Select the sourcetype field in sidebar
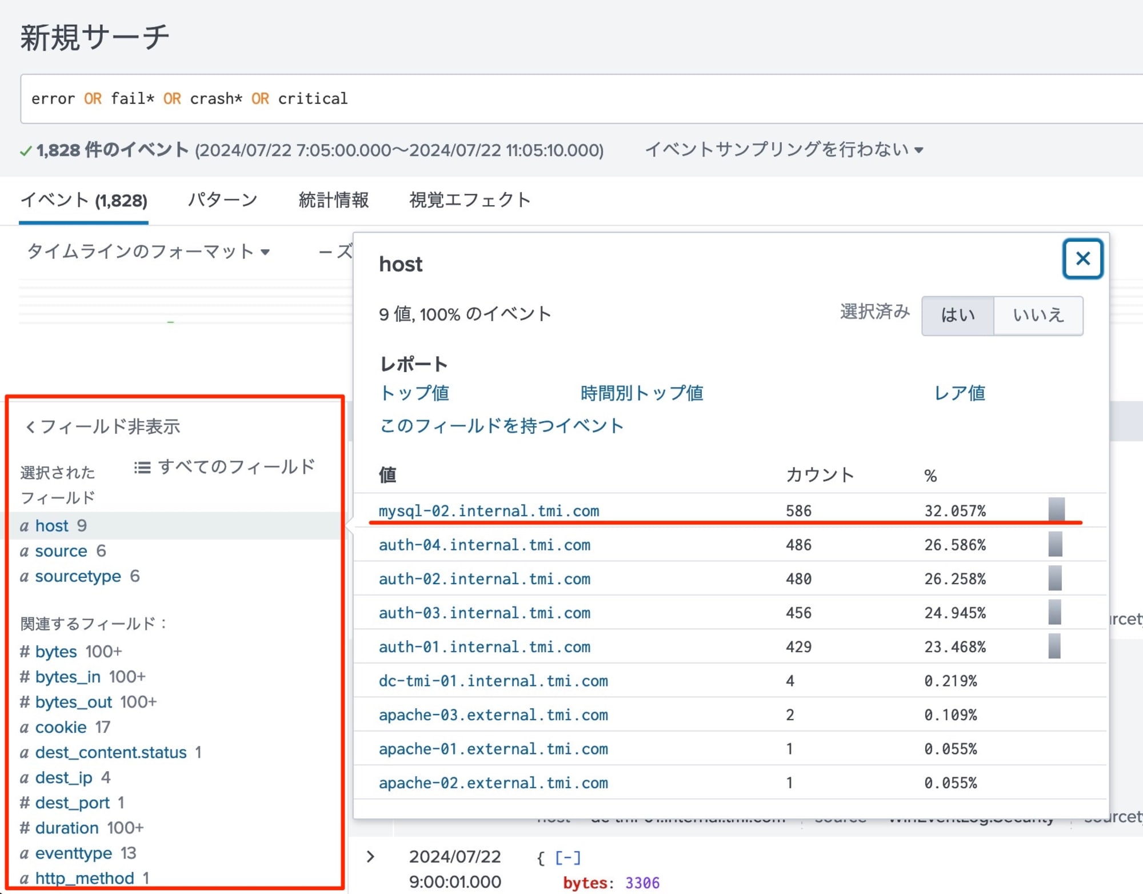Viewport: 1143px width, 894px height. coord(79,576)
